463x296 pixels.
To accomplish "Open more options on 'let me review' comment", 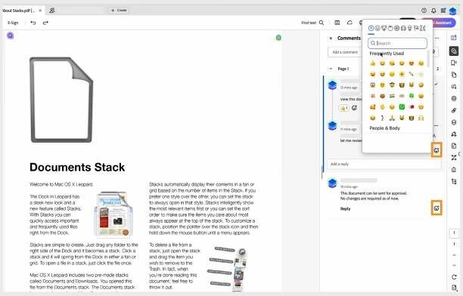I will coord(436,125).
